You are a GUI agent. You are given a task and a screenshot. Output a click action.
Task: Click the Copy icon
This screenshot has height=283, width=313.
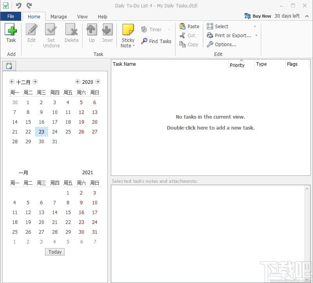point(183,44)
